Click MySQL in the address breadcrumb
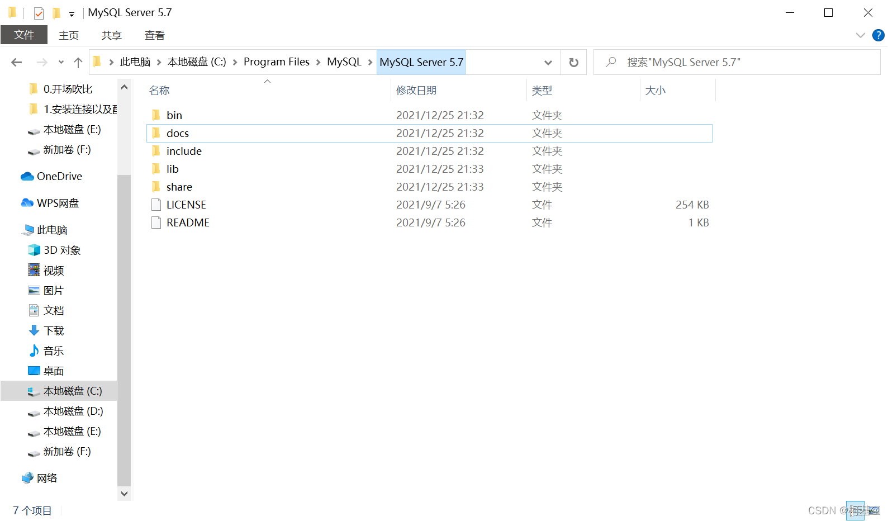888x521 pixels. point(344,61)
